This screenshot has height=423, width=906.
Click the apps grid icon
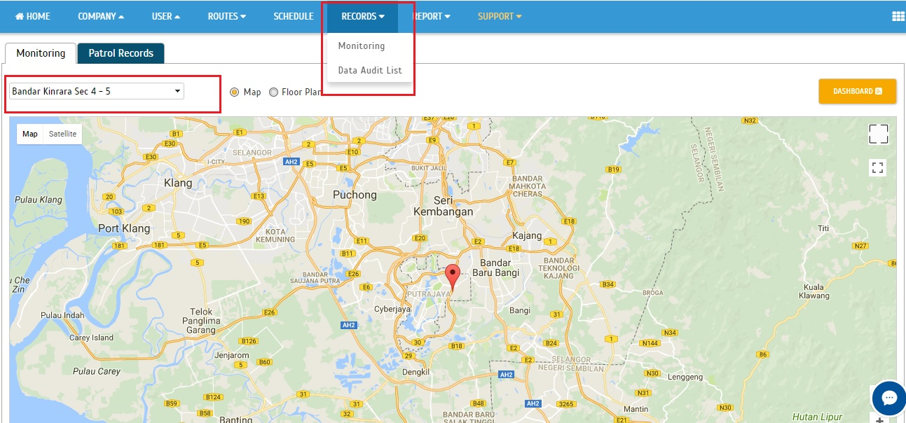898,17
